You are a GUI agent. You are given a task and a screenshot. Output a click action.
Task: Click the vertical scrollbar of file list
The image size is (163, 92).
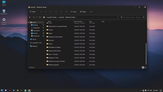click(x=146, y=54)
